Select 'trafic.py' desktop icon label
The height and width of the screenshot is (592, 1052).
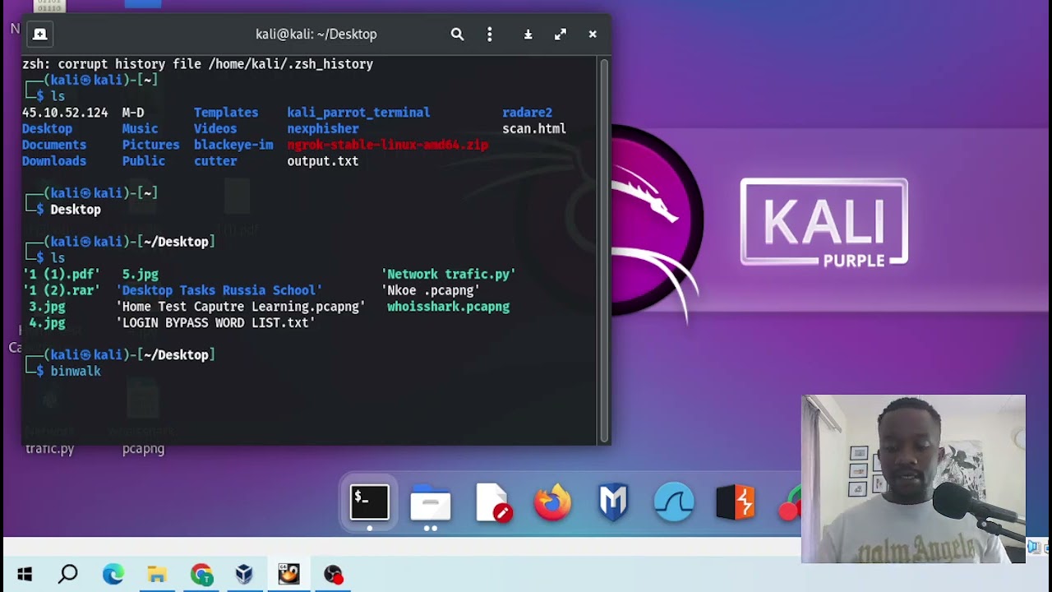50,449
